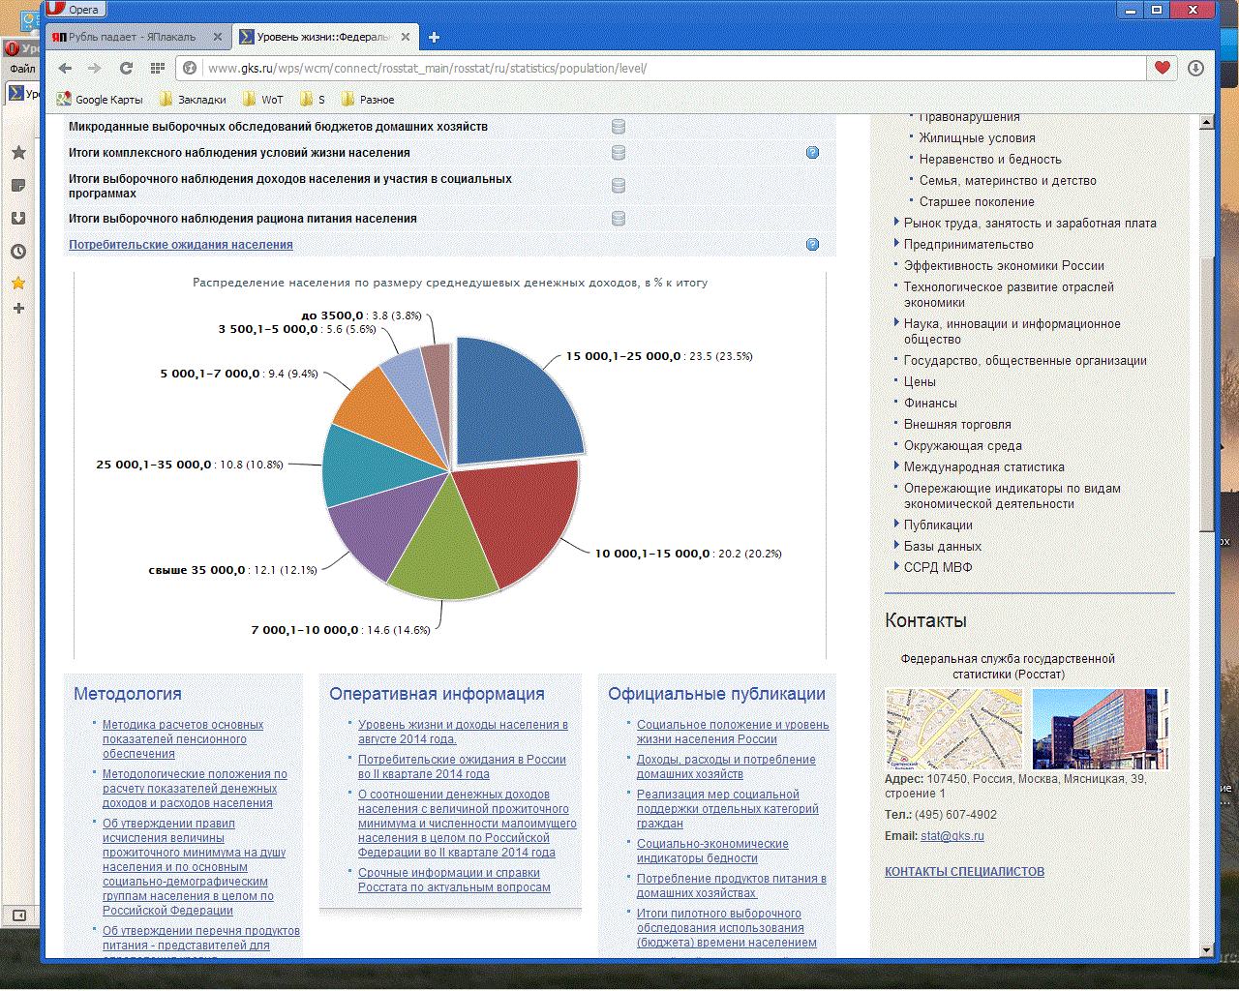Open database icon for наблюдения доходов населения row
This screenshot has height=991, width=1239.
click(x=619, y=186)
